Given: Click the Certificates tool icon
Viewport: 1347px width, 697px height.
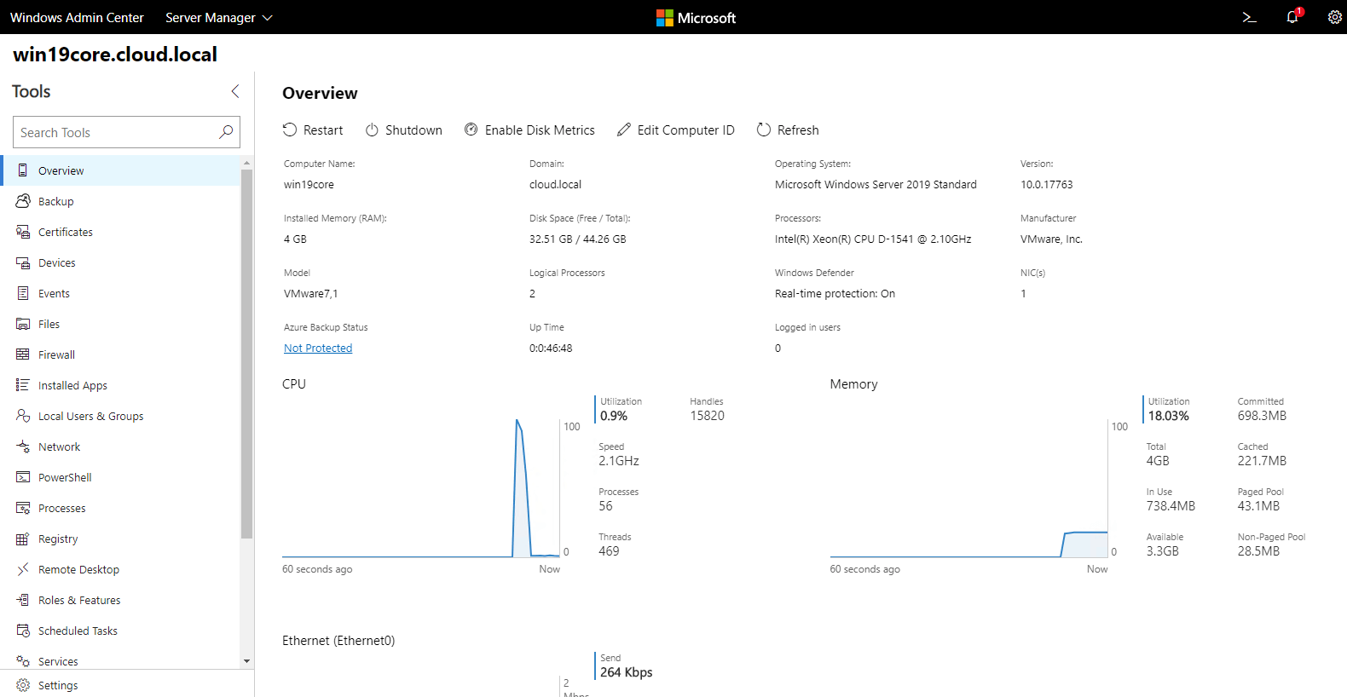Looking at the screenshot, I should (23, 232).
